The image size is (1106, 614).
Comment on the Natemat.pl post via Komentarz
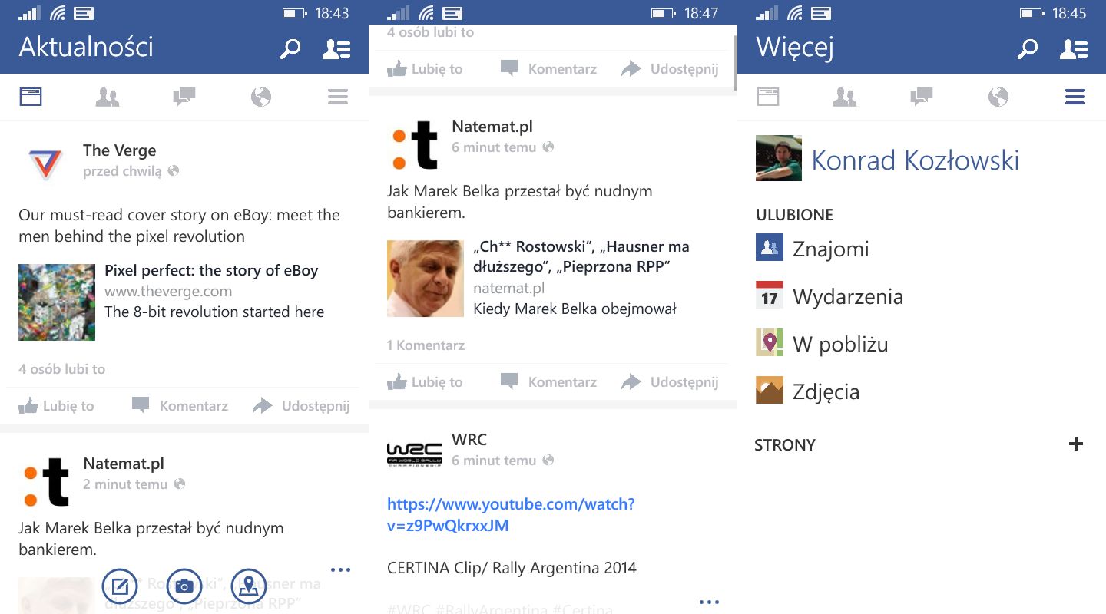click(x=548, y=381)
